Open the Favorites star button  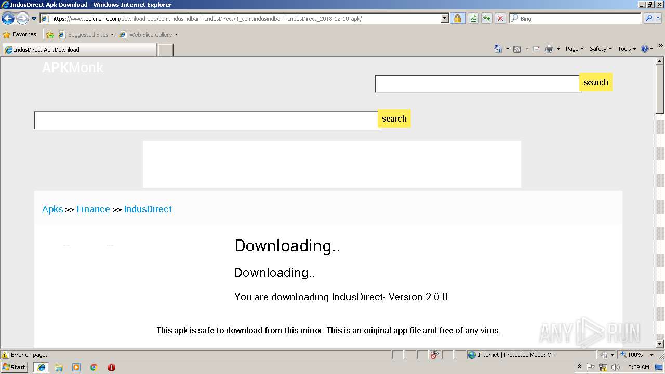pos(20,35)
